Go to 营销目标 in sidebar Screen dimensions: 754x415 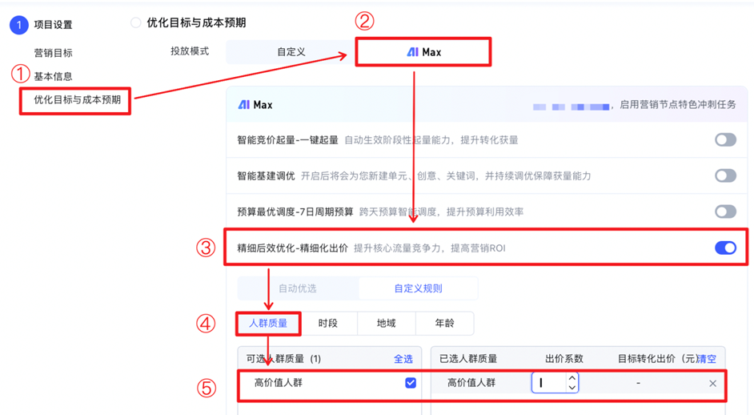point(53,53)
